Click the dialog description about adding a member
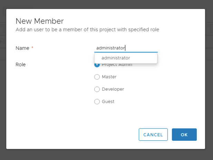213x160 pixels. [87, 30]
